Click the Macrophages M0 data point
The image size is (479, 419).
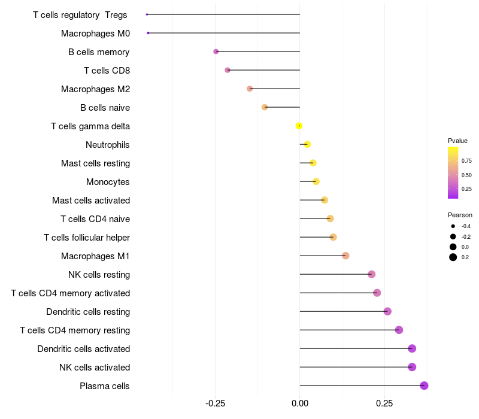pos(148,33)
